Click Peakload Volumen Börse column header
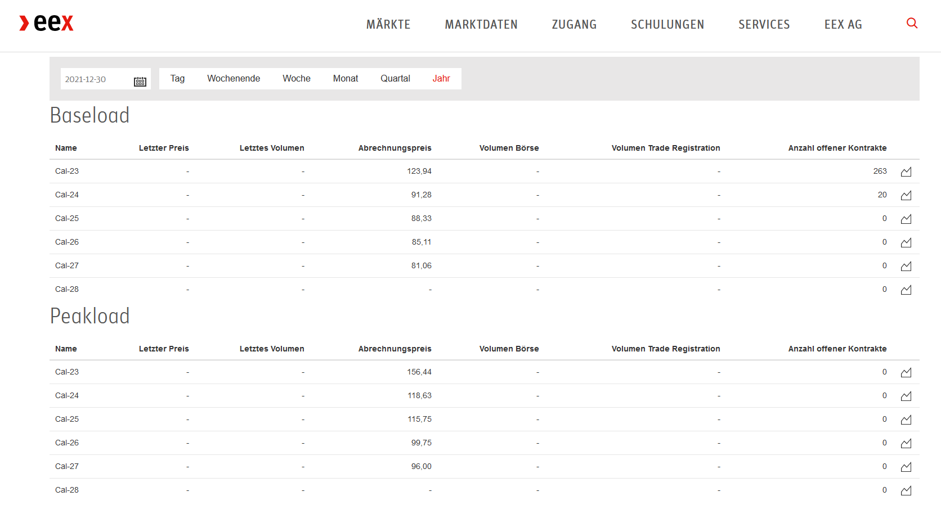The image size is (941, 505). (509, 349)
